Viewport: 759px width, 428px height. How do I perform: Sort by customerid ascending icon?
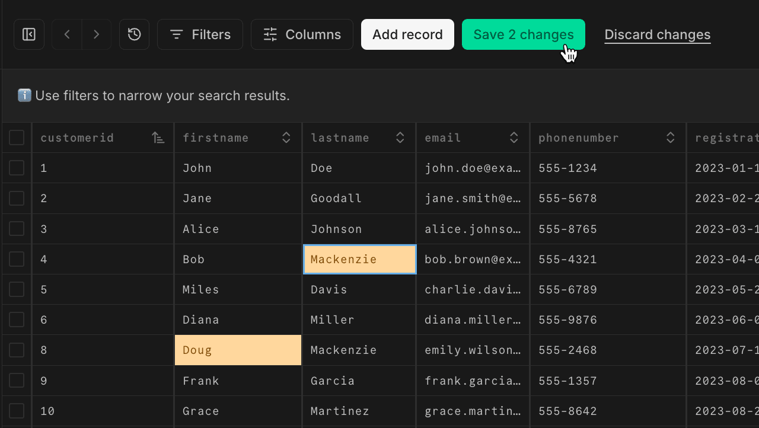[158, 138]
